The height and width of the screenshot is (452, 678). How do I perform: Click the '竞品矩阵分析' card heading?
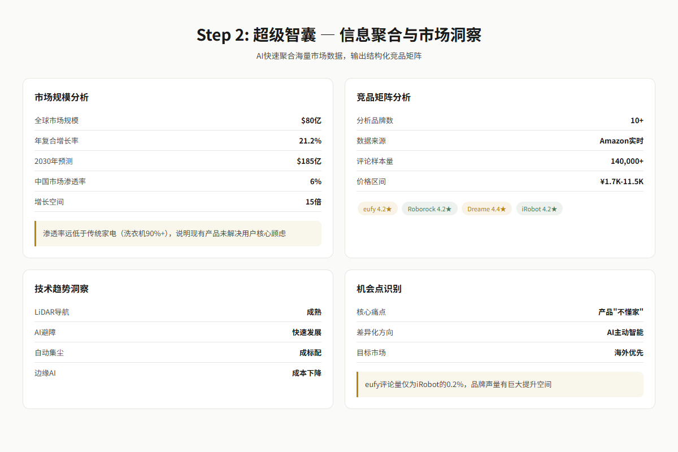pyautogui.click(x=384, y=97)
